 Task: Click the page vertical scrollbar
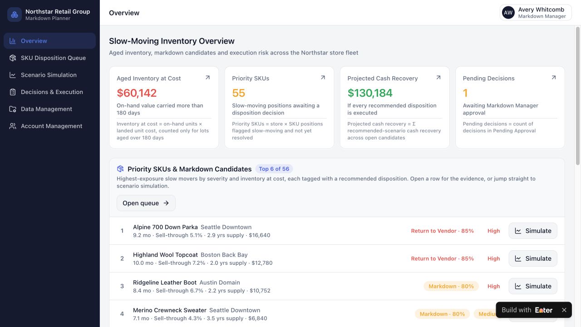(x=578, y=95)
